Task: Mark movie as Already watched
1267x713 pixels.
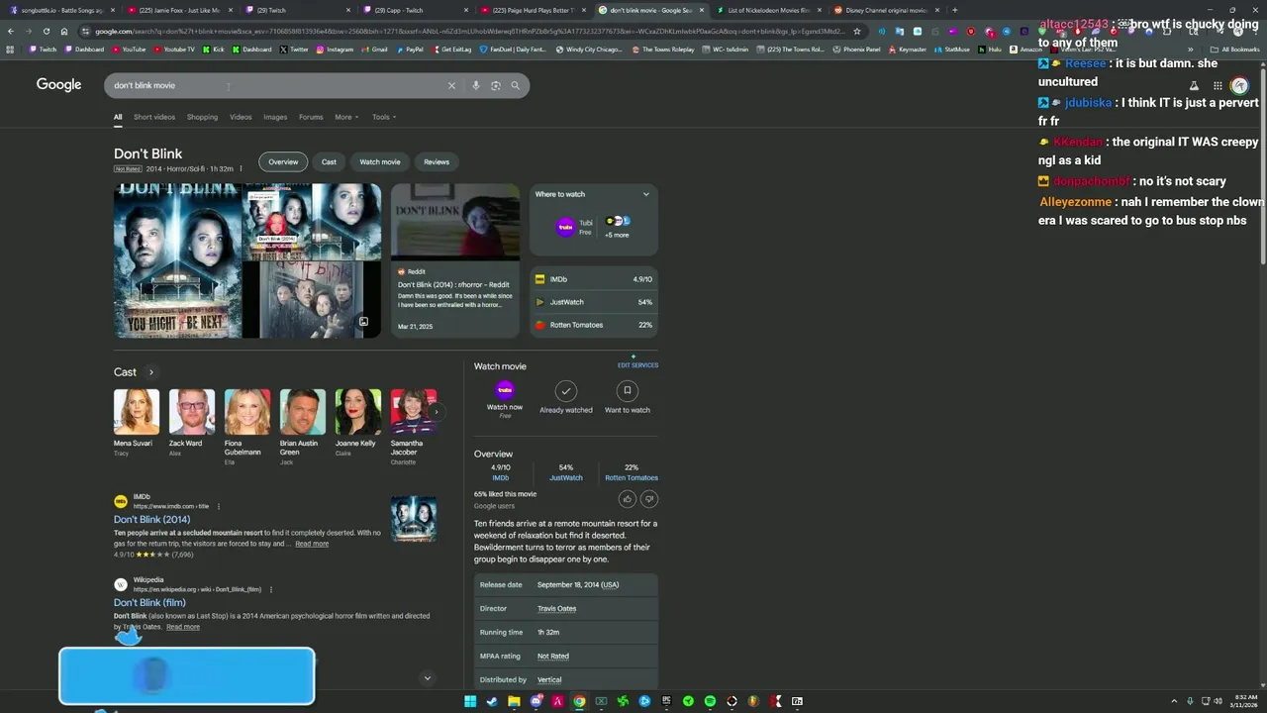Action: point(566,396)
